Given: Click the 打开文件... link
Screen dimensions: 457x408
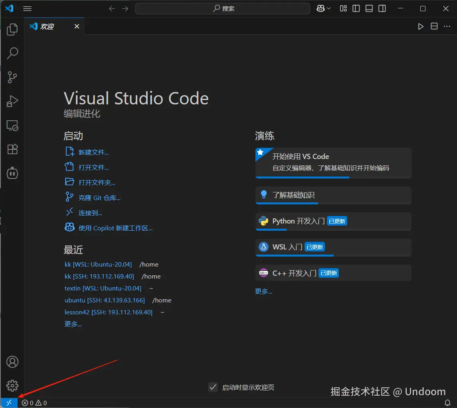Looking at the screenshot, I should point(93,167).
